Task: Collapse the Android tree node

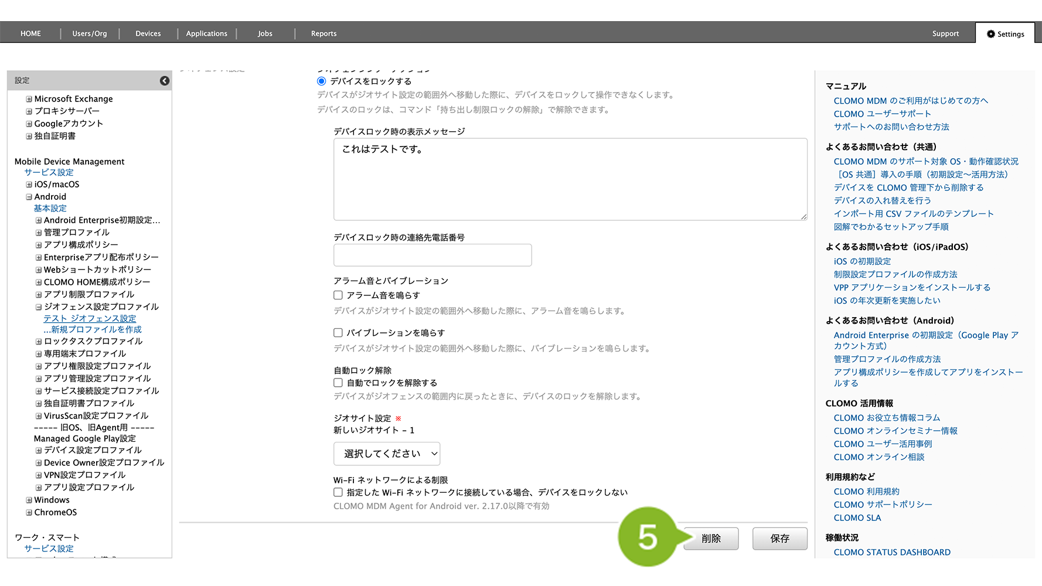Action: tap(29, 197)
